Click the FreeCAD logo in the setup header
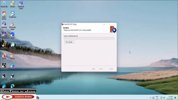 pos(113,29)
